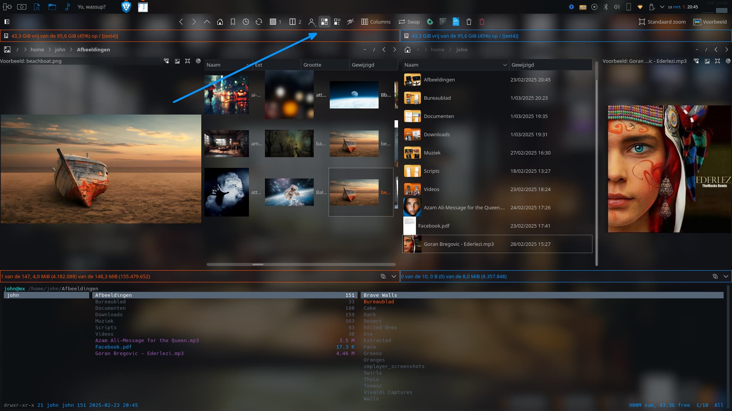Screen dimensions: 732x411
Task: Refresh the panel with reload icon
Action: click(259, 22)
